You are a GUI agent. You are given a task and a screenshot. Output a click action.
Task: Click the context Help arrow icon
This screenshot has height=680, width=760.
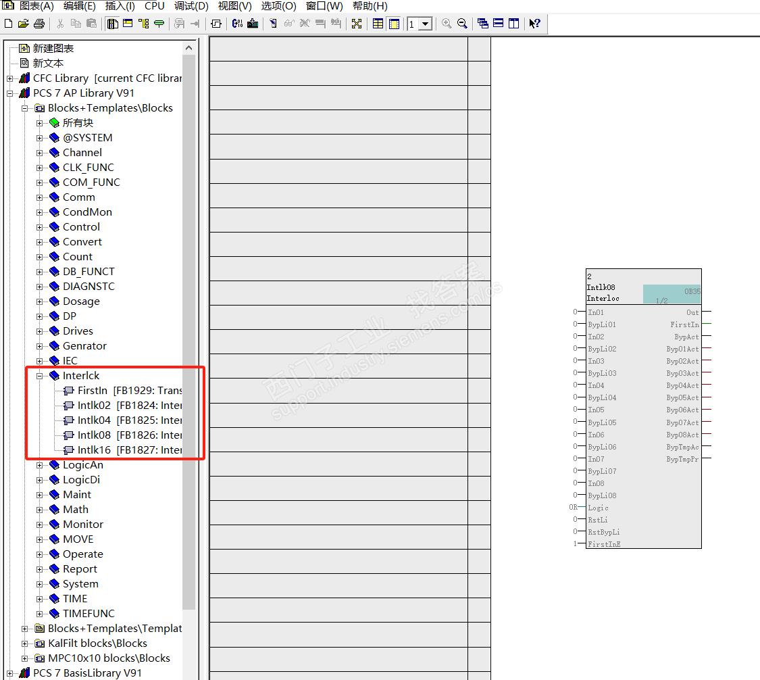click(534, 23)
